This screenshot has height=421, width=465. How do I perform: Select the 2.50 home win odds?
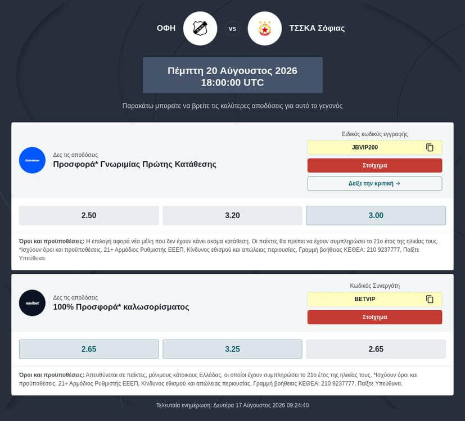[89, 215]
